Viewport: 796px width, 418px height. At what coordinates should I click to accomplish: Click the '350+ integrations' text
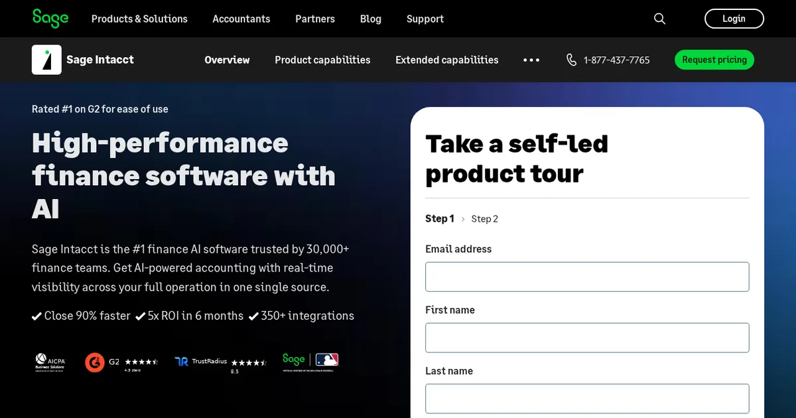[308, 316]
